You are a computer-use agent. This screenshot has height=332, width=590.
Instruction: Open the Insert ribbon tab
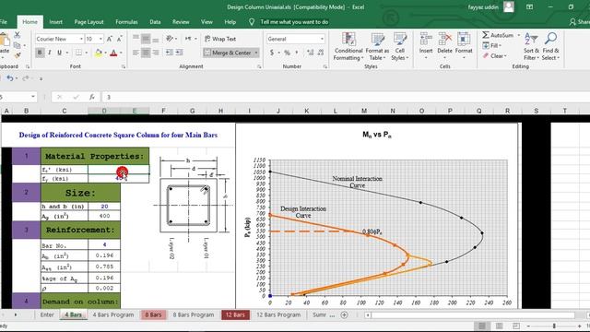(x=55, y=22)
